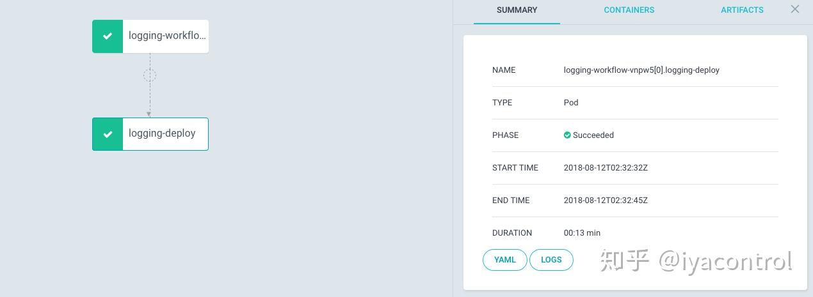Screen dimensions: 813x297
Task: Click the arrowhead pointing into logging-deploy
Action: 149,114
